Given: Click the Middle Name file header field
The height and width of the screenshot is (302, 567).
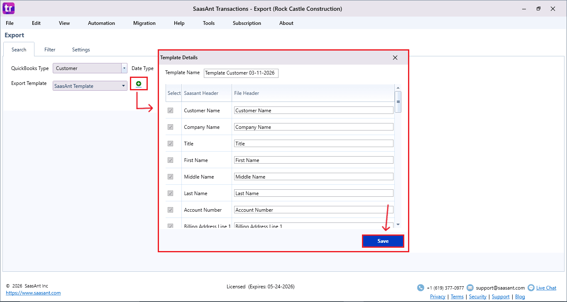Looking at the screenshot, I should pos(314,177).
